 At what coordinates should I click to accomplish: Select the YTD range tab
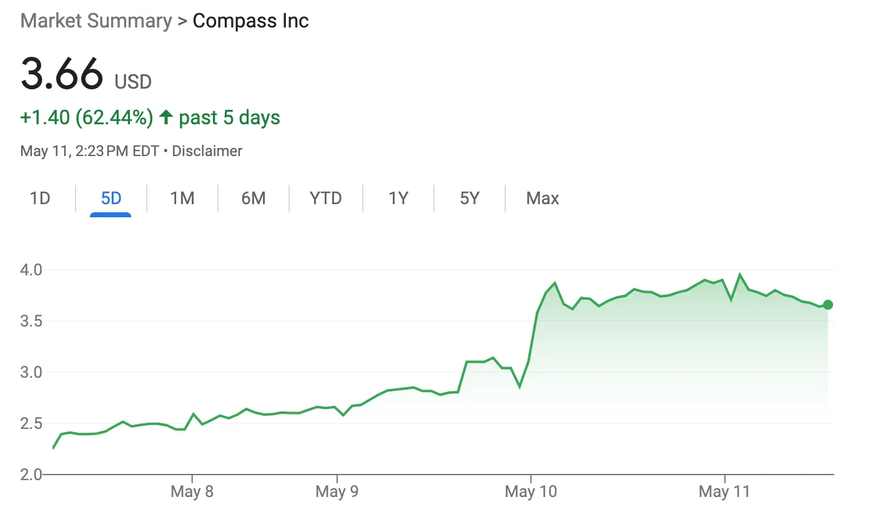tap(325, 199)
